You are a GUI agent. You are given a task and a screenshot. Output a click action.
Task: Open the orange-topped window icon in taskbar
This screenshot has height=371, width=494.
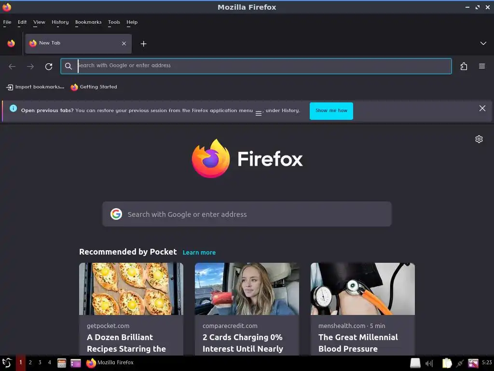tap(61, 363)
